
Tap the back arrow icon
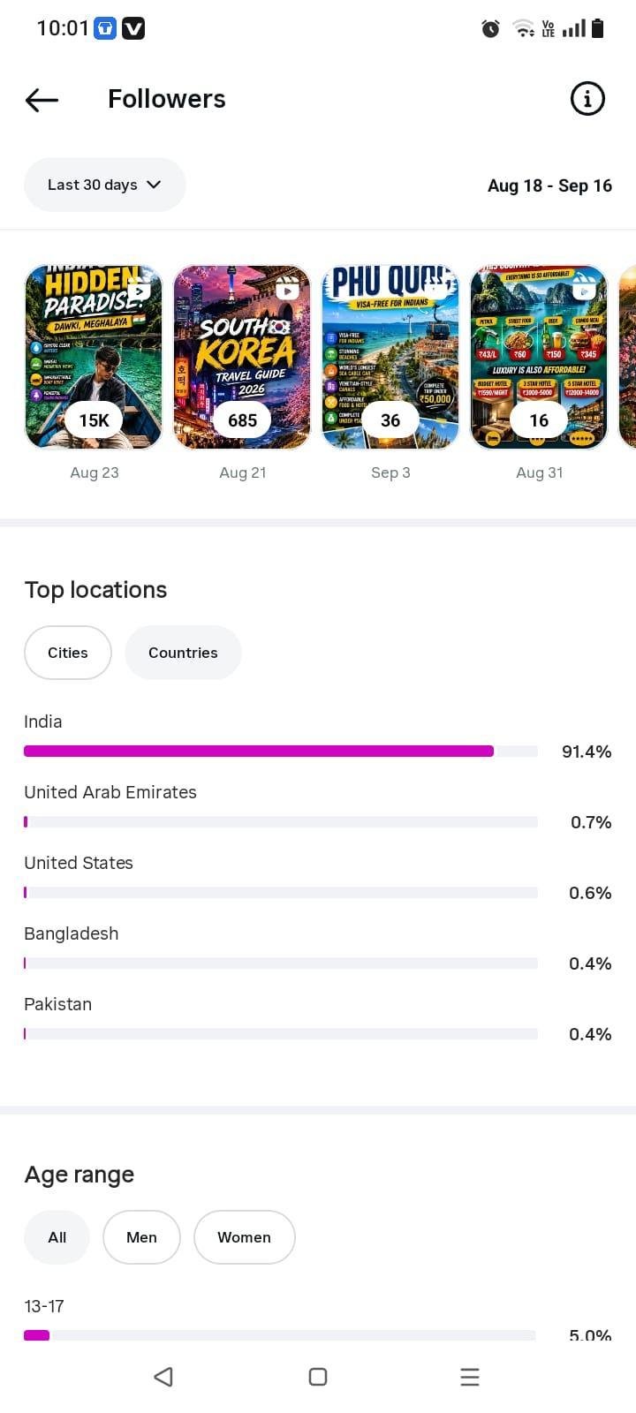[x=42, y=100]
